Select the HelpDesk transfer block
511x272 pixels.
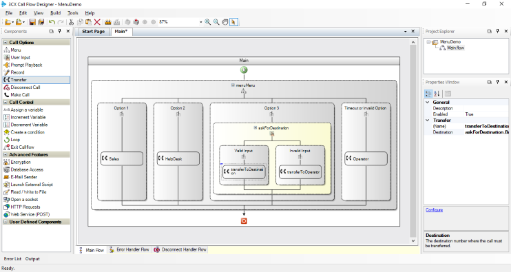point(178,158)
